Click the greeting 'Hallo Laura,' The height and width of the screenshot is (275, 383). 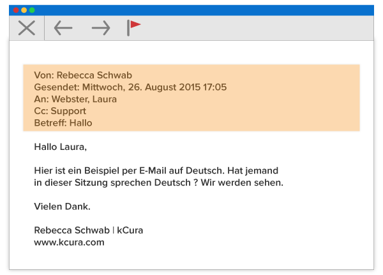(60, 147)
